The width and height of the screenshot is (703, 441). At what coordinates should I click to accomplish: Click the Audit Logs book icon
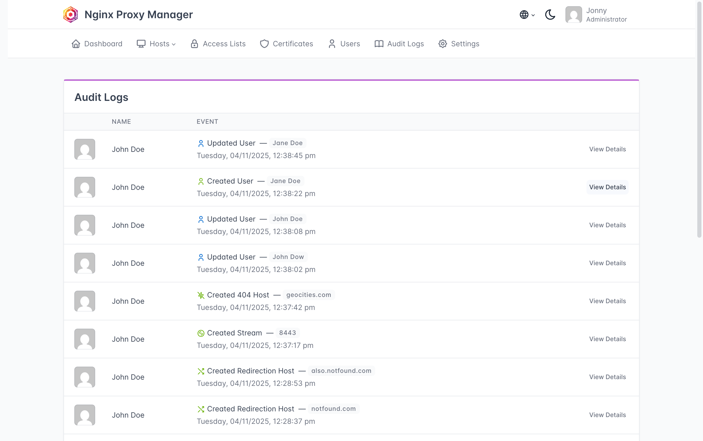coord(379,44)
